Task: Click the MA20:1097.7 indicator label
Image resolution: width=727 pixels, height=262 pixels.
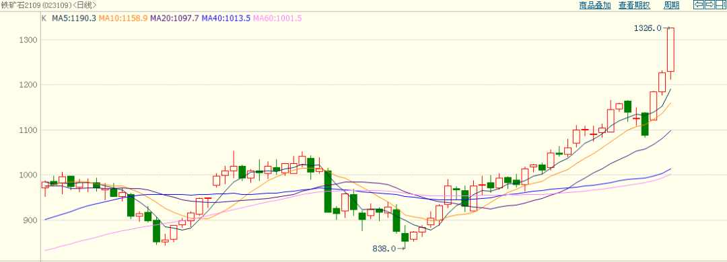Action: point(174,18)
